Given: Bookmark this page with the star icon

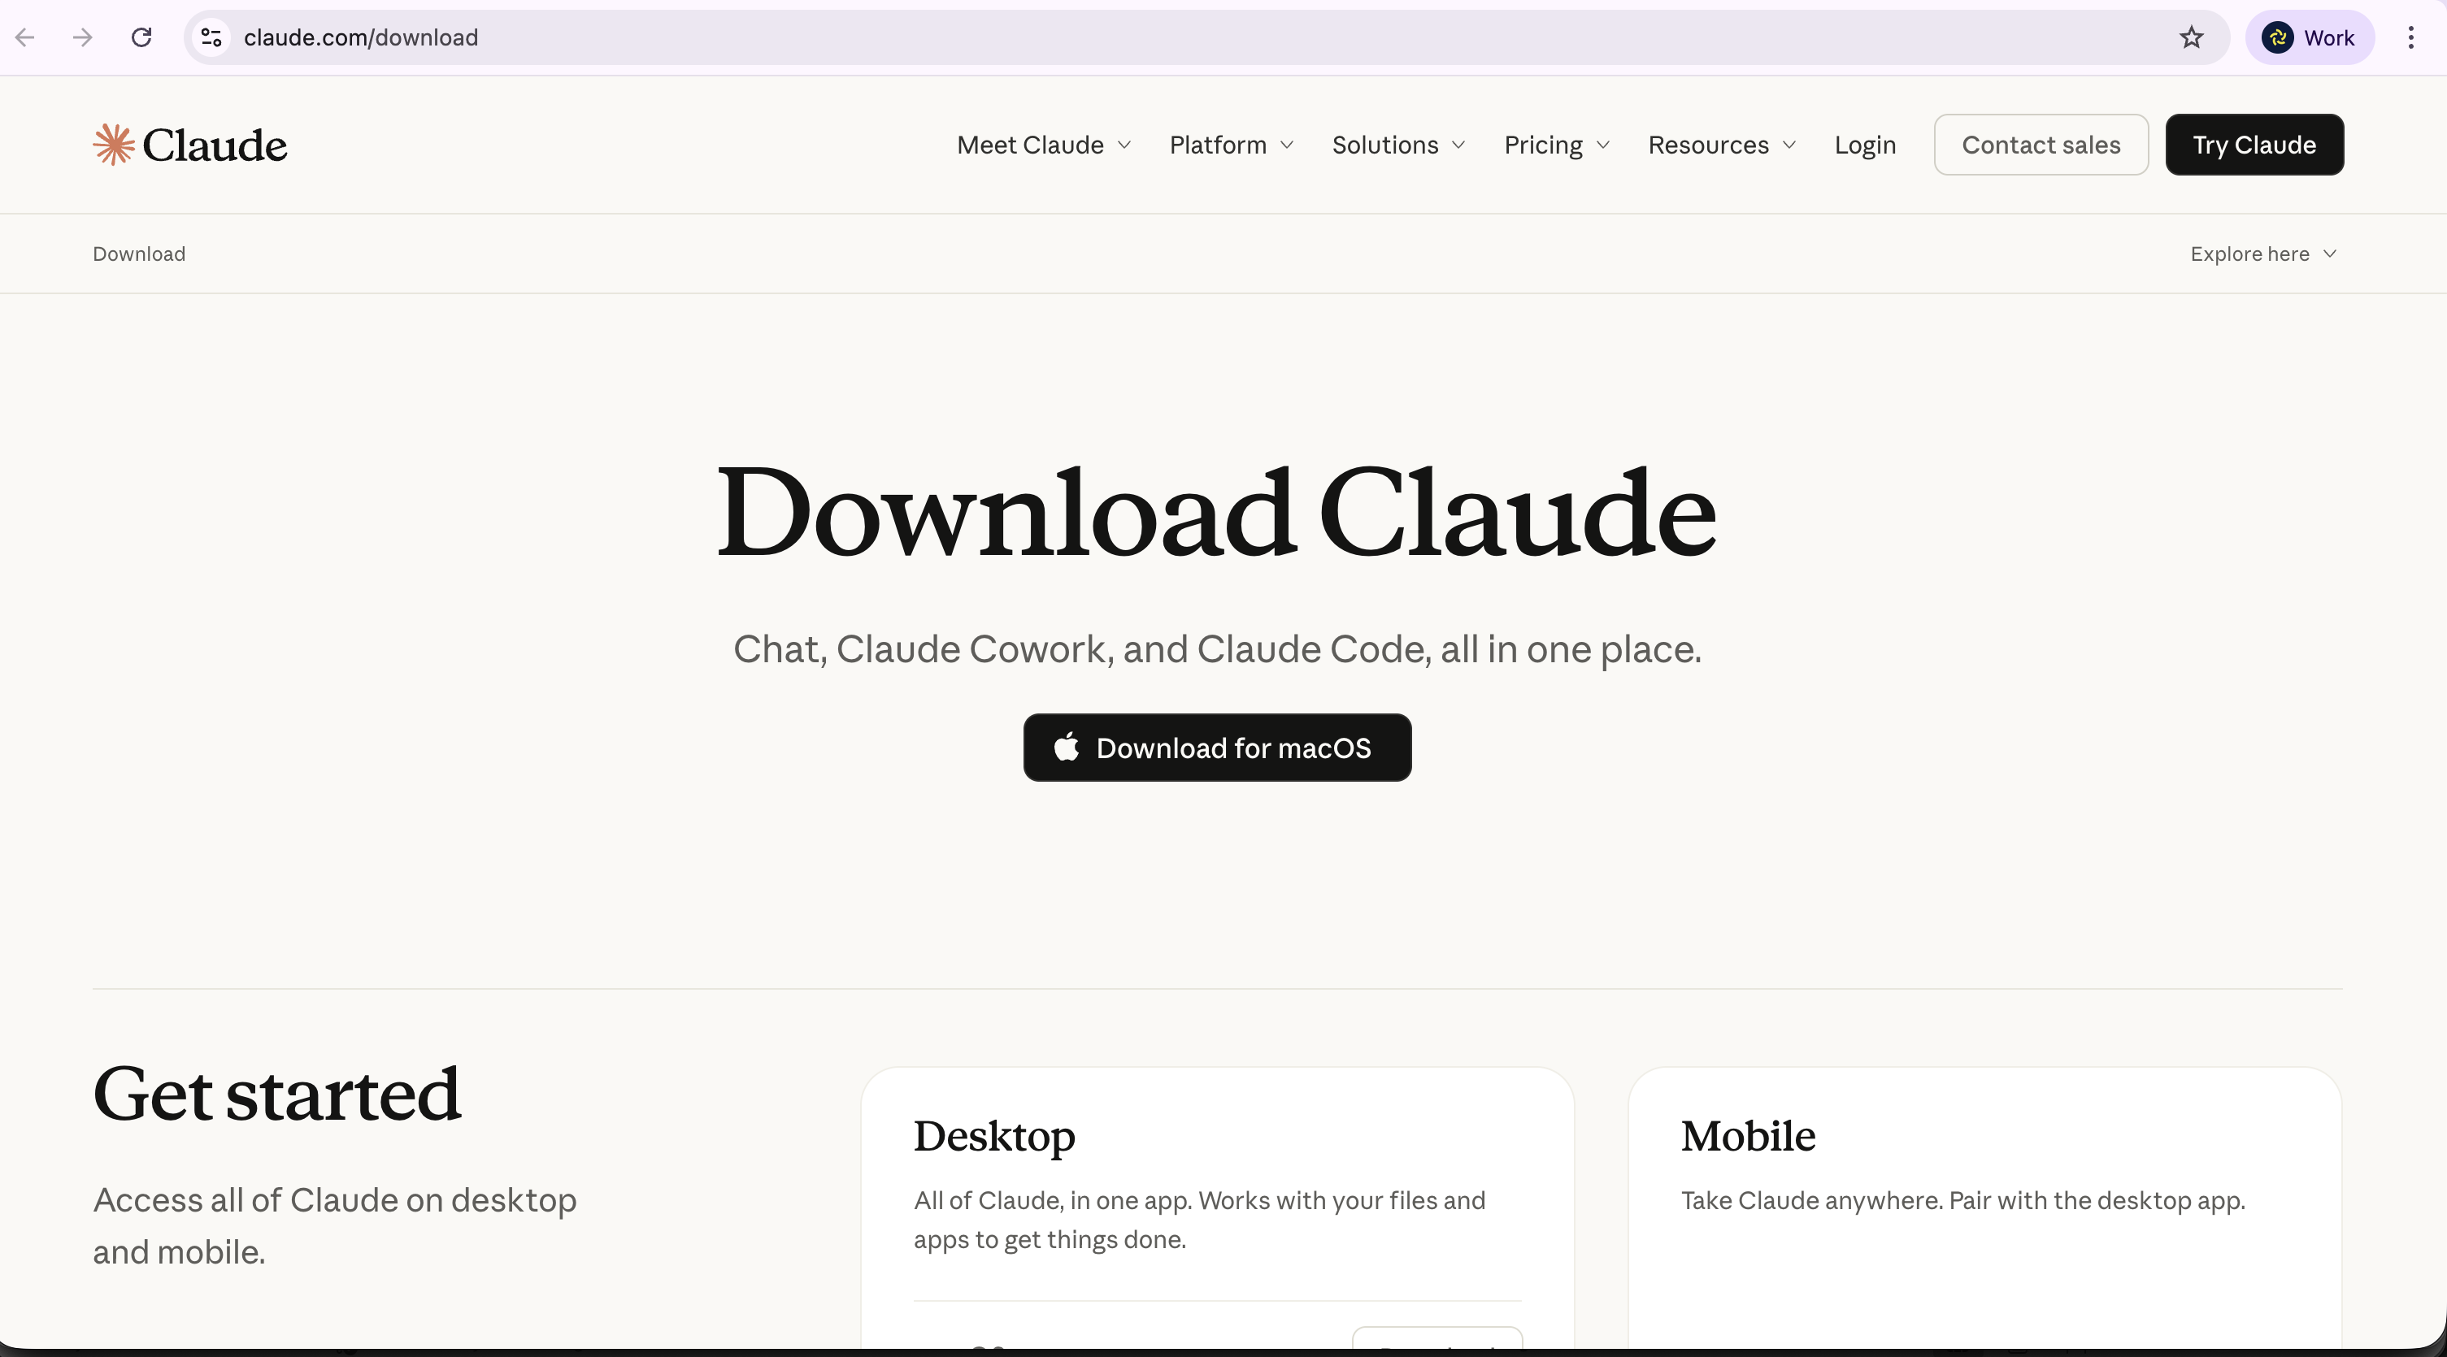Looking at the screenshot, I should (x=2191, y=37).
